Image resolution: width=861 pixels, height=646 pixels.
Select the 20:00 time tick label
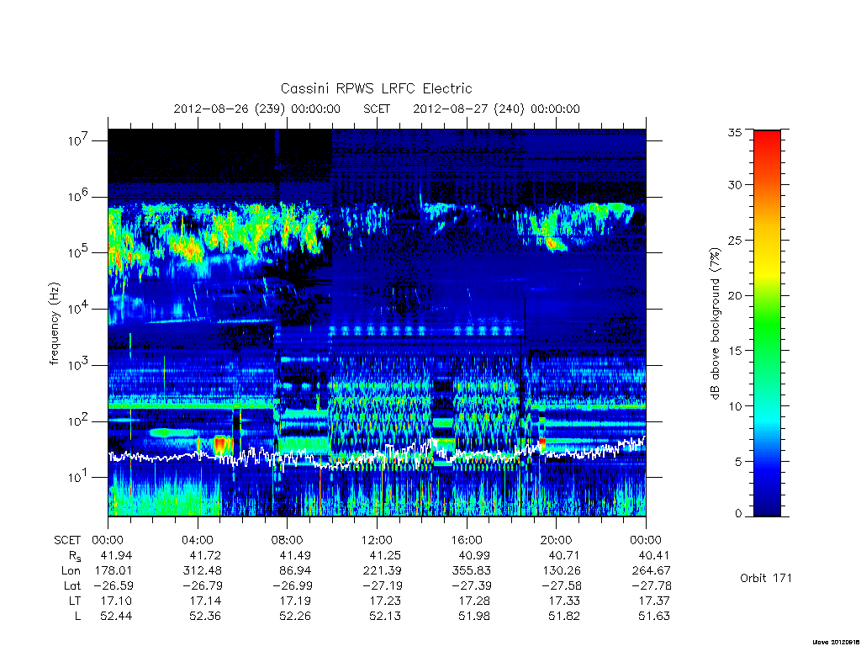557,540
